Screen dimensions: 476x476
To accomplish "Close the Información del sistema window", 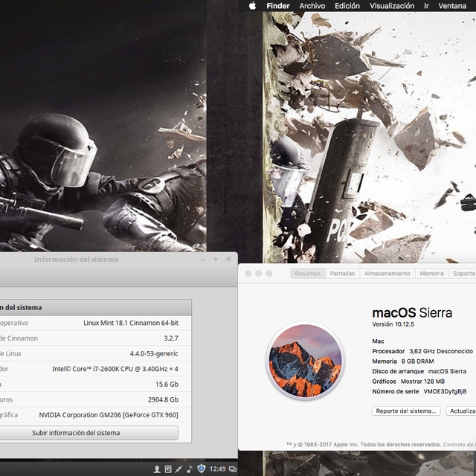I will (228, 259).
